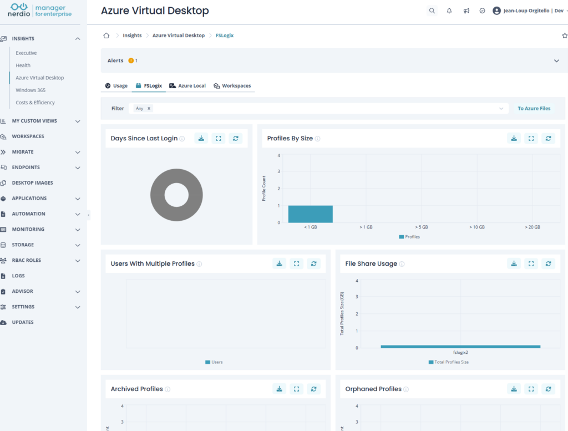Screen dimensions: 568x431
Task: Refresh the File Share Usage chart
Action: click(548, 263)
